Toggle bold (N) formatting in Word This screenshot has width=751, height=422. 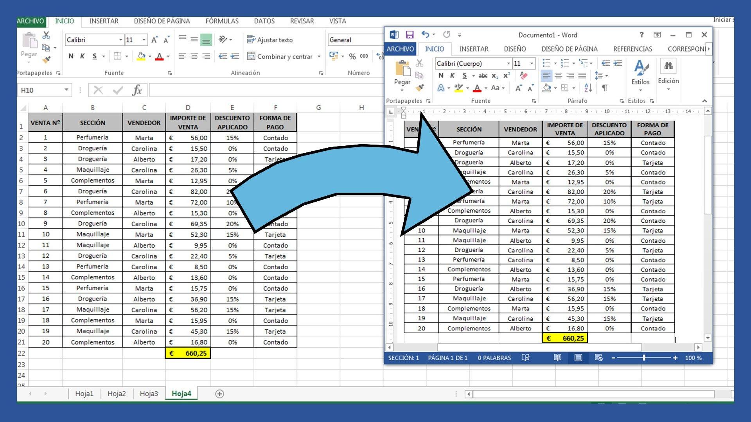click(441, 76)
